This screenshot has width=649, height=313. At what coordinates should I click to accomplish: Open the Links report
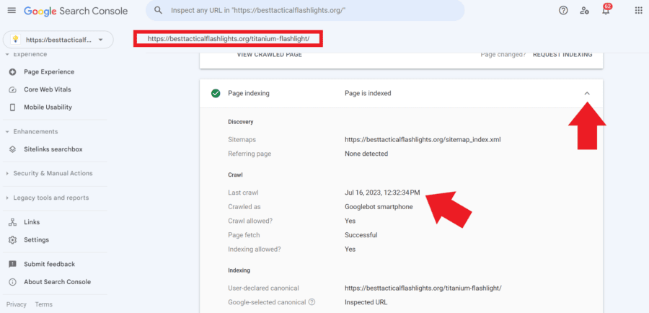coord(32,222)
